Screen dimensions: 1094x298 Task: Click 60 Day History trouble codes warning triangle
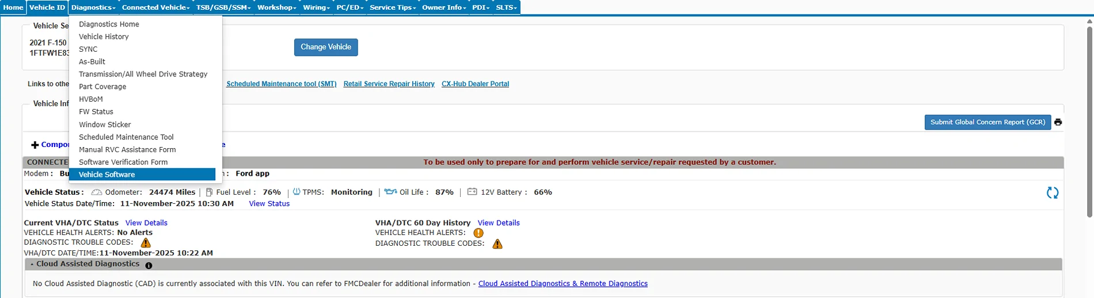coord(497,244)
